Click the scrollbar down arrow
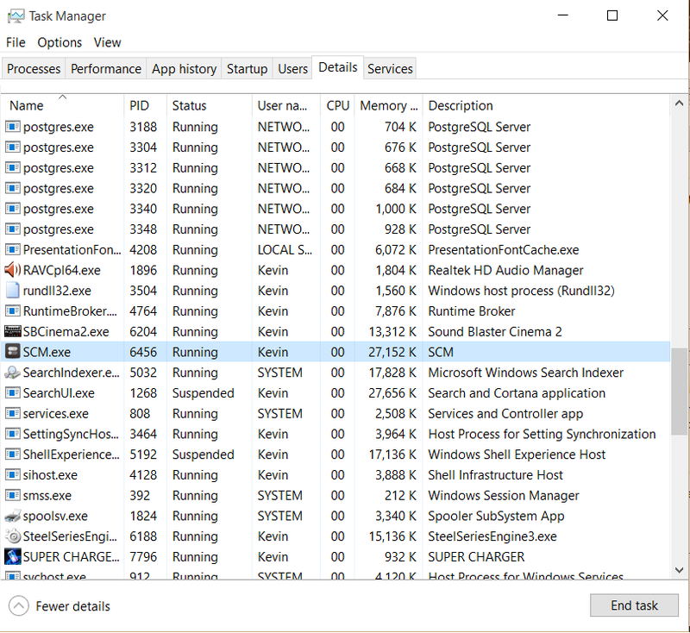Image resolution: width=690 pixels, height=633 pixels. coord(679,570)
